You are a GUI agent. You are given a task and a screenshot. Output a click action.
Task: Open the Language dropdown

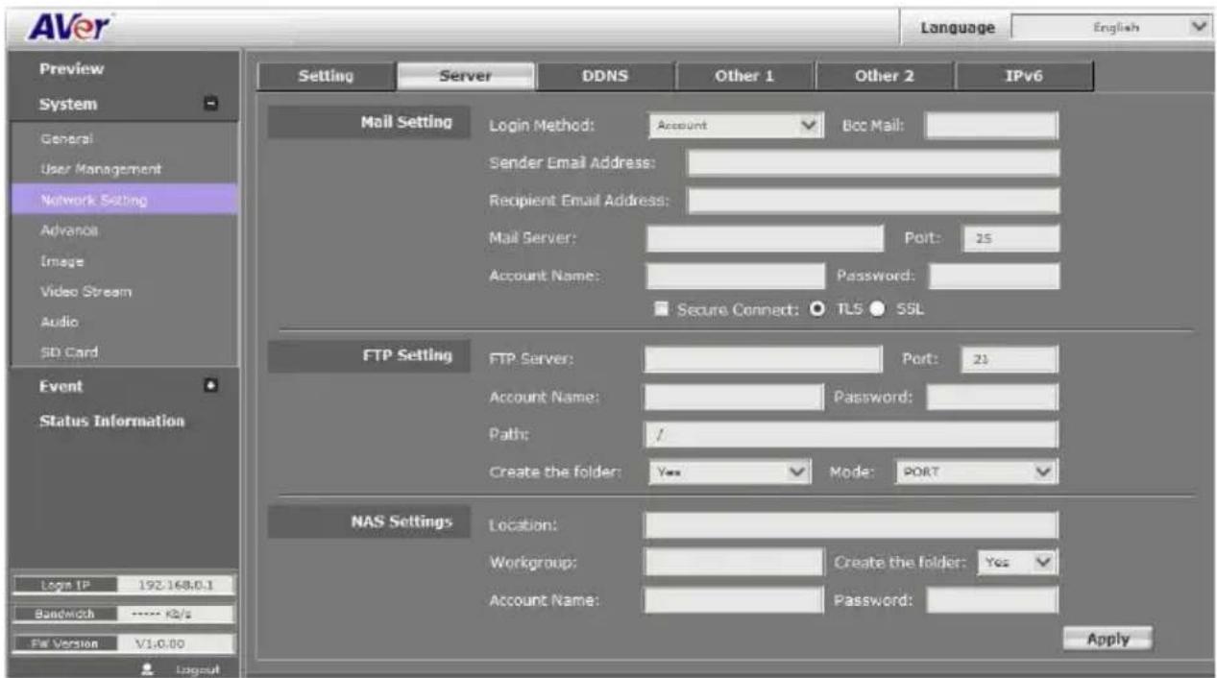tap(1112, 29)
